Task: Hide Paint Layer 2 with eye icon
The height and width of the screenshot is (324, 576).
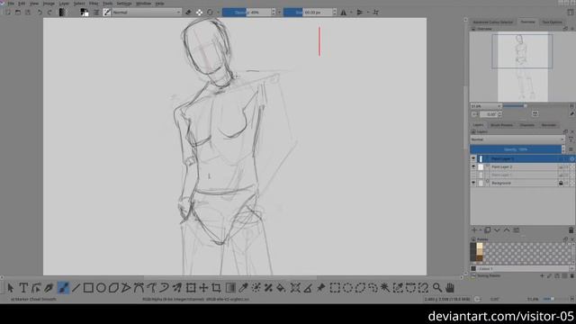Action: (x=473, y=166)
